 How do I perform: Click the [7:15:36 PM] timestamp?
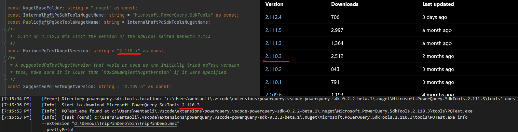click(17, 105)
